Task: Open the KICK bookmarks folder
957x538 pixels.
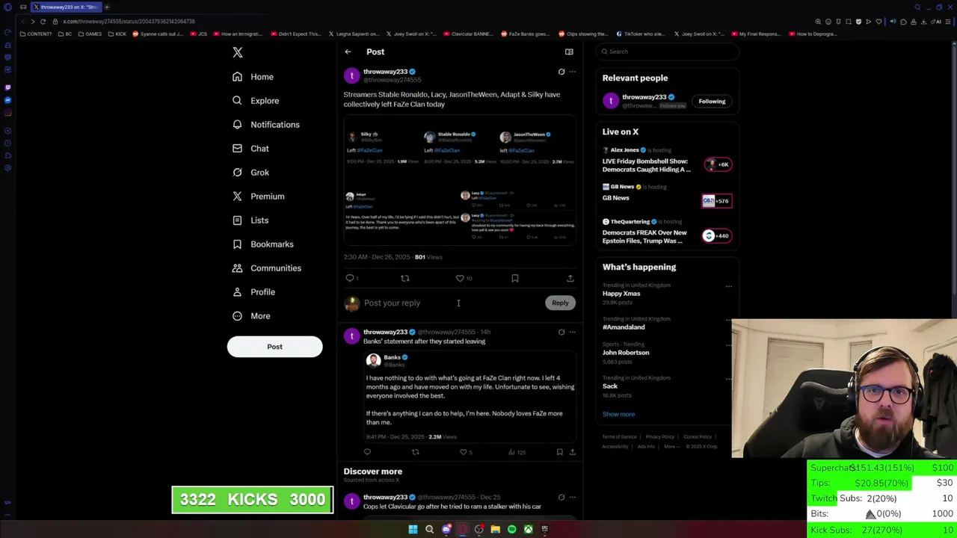Action: point(117,34)
